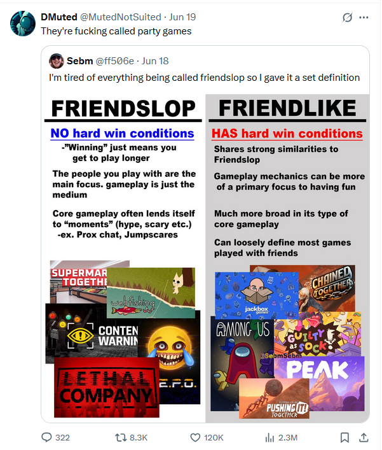Image resolution: width=382 pixels, height=450 pixels.
Task: Click the Grok circle-slash icon
Action: (x=347, y=18)
